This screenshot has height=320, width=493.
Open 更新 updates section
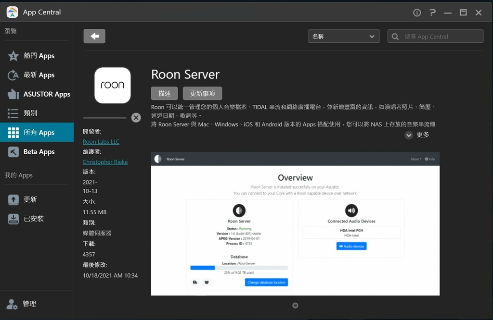(x=37, y=199)
